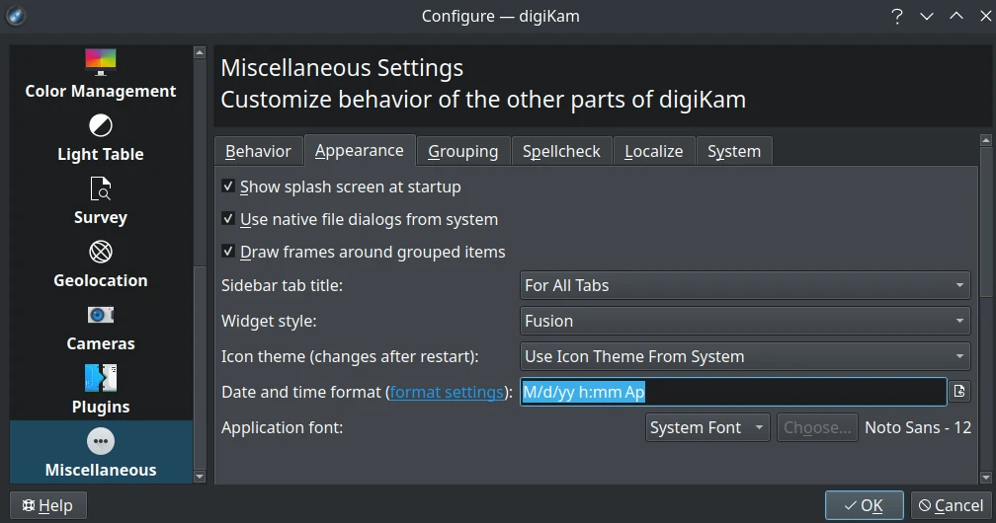Disable Show splash screen at startup
This screenshot has width=996, height=523.
[228, 187]
